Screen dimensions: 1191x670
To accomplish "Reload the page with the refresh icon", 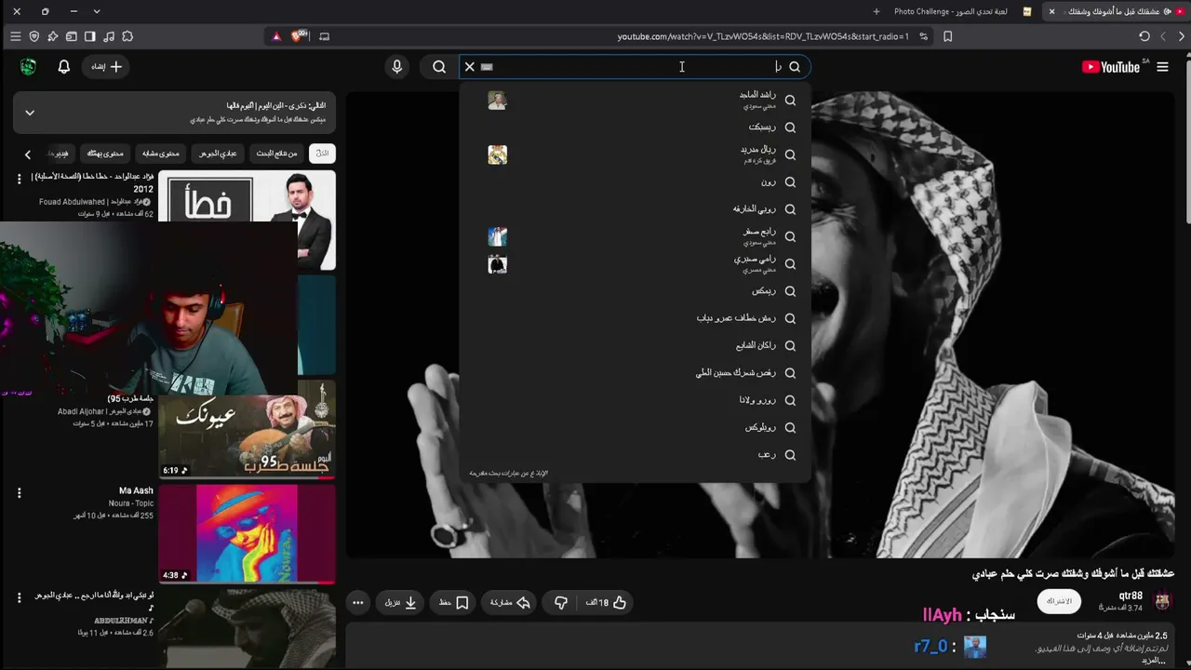I will (x=1144, y=36).
